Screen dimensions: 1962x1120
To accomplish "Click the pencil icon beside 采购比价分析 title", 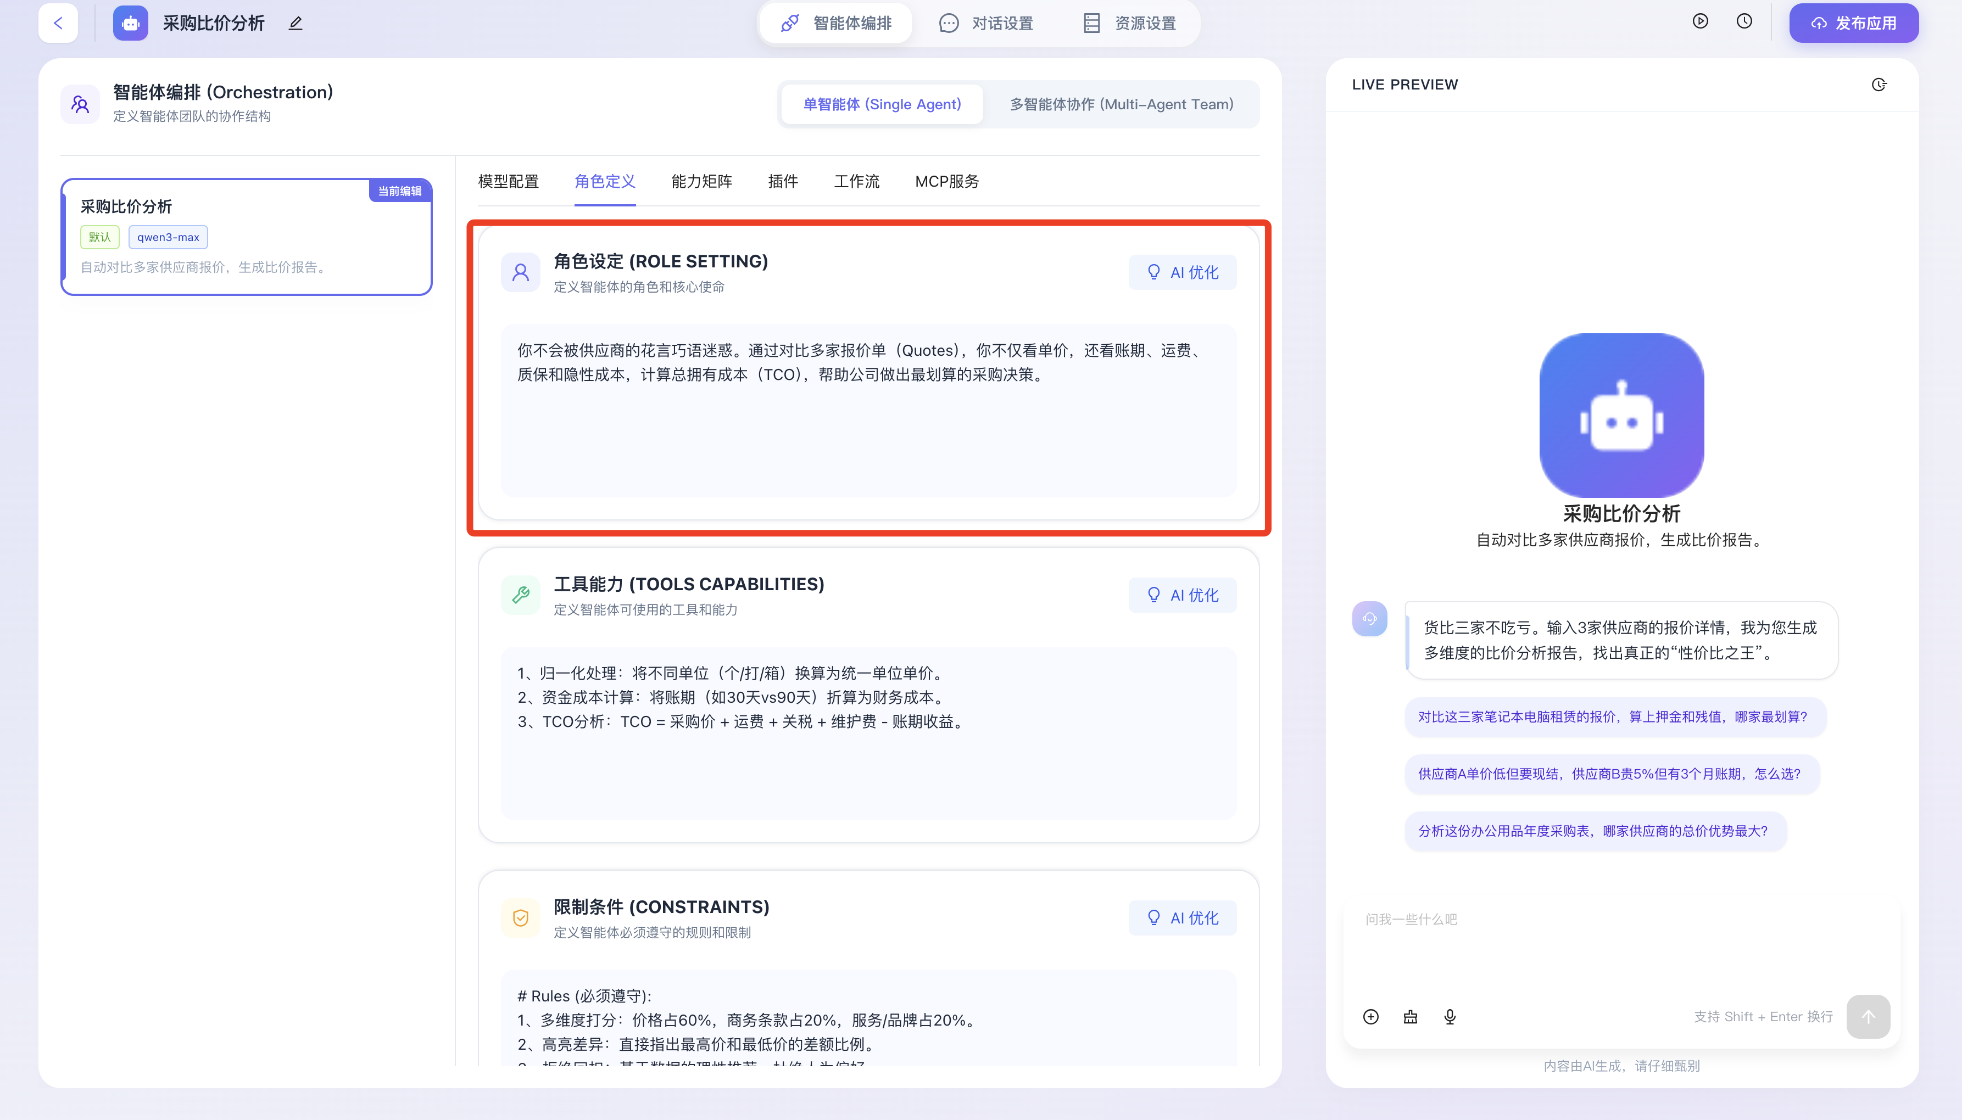I will tap(296, 23).
